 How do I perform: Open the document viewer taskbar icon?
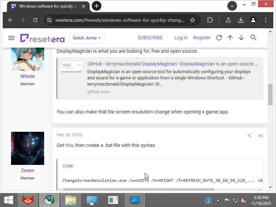click(x=113, y=200)
